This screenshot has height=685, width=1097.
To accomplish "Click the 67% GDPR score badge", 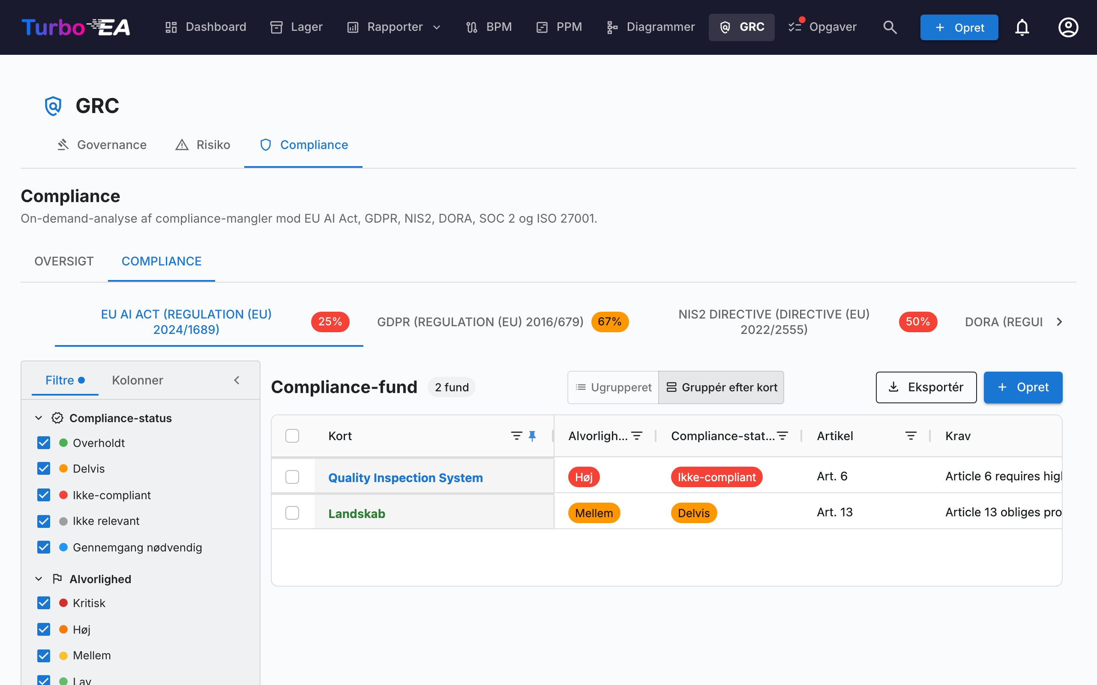I will pyautogui.click(x=610, y=322).
